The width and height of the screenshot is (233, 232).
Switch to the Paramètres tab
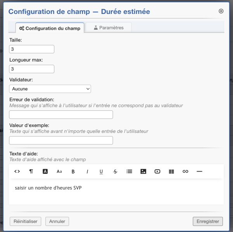click(109, 27)
